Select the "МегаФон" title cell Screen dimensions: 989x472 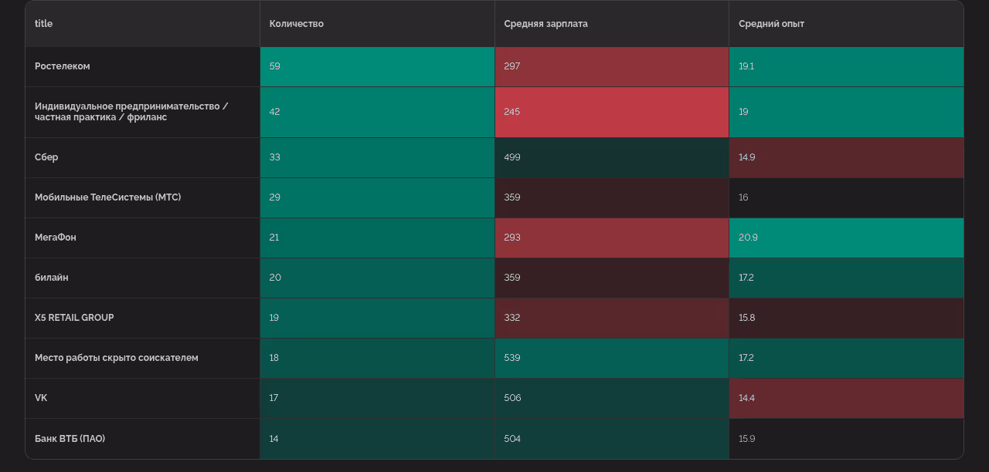click(x=56, y=238)
